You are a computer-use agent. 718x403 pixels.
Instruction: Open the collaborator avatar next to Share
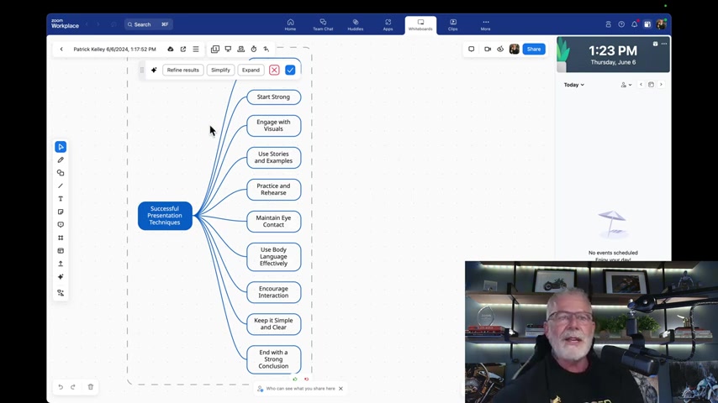(x=515, y=49)
